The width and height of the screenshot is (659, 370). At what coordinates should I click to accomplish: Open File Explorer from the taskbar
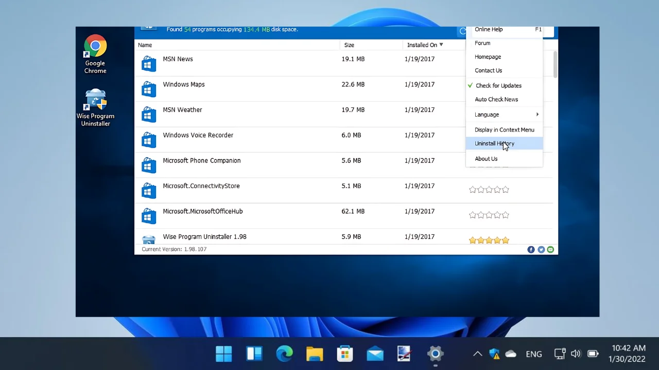point(315,354)
